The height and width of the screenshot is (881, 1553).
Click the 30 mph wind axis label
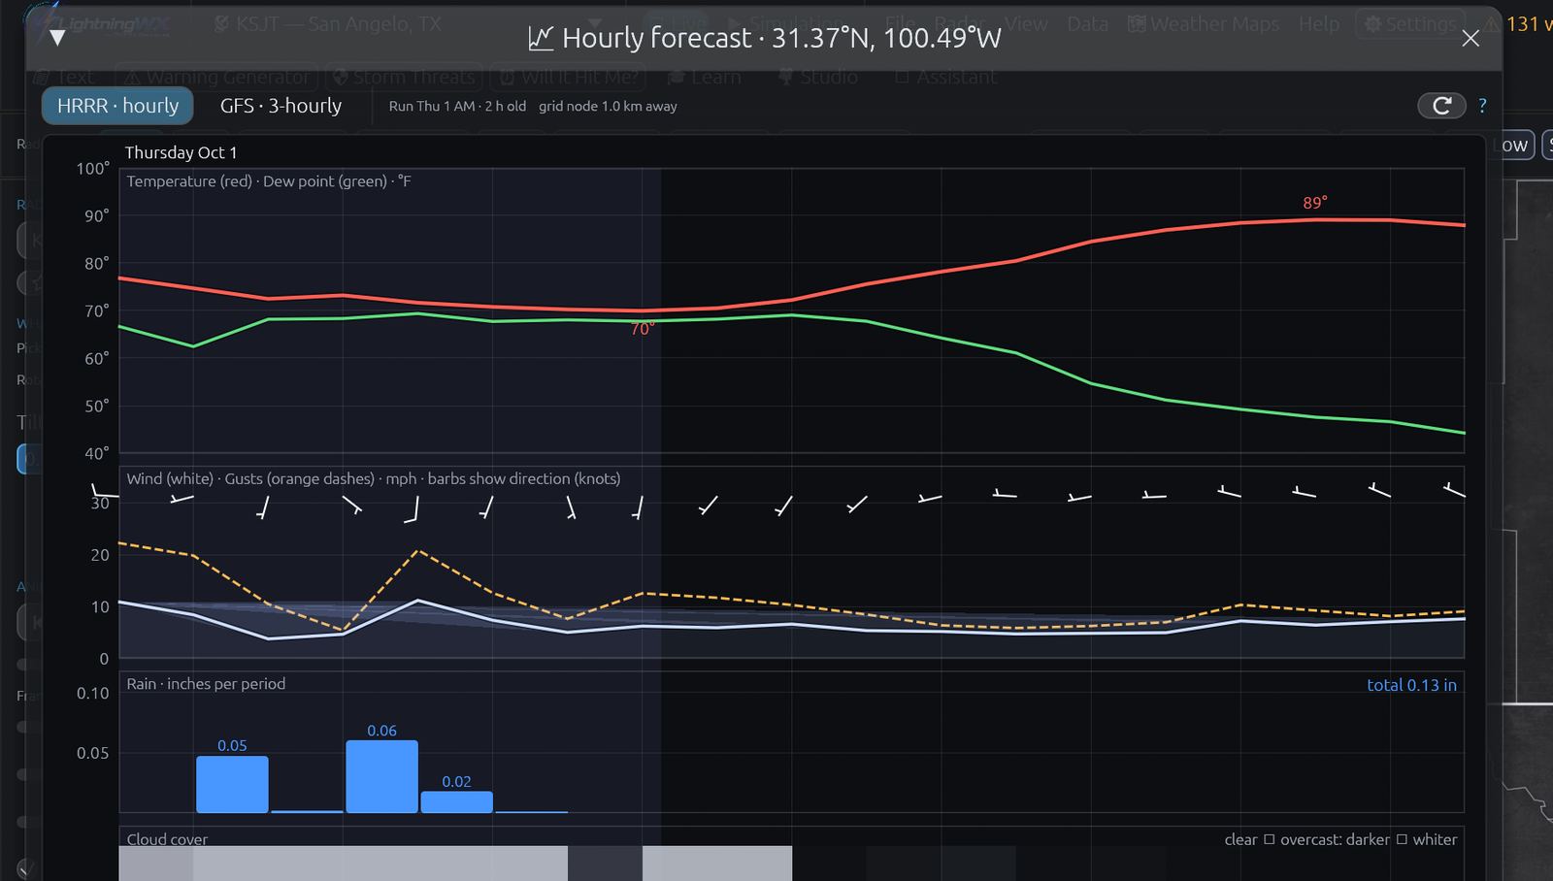(x=100, y=503)
